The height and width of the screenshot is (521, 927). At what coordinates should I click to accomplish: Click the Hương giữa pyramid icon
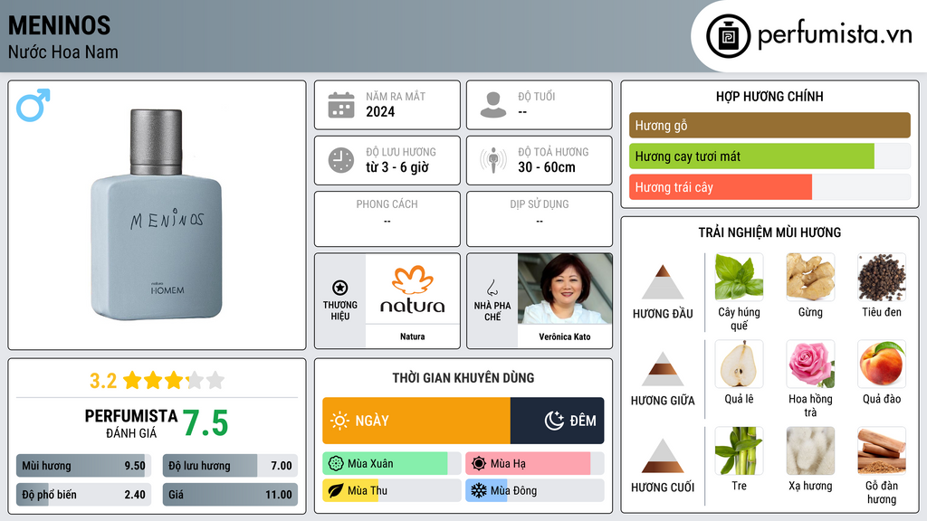pyautogui.click(x=663, y=369)
